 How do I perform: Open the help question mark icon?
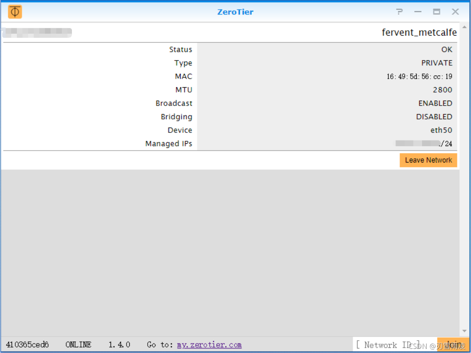399,12
